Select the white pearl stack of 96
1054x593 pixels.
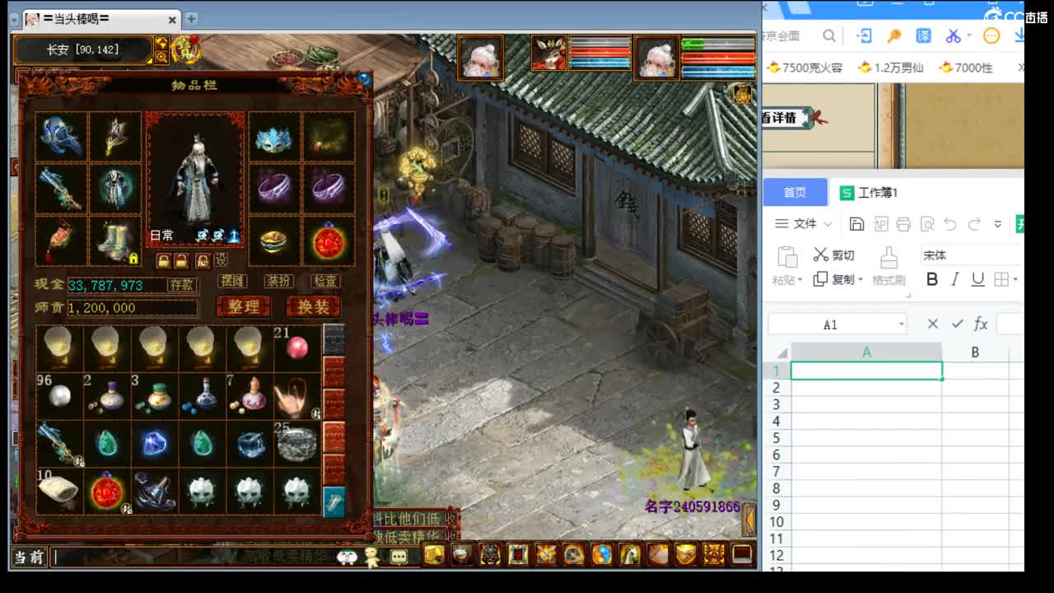tap(60, 396)
